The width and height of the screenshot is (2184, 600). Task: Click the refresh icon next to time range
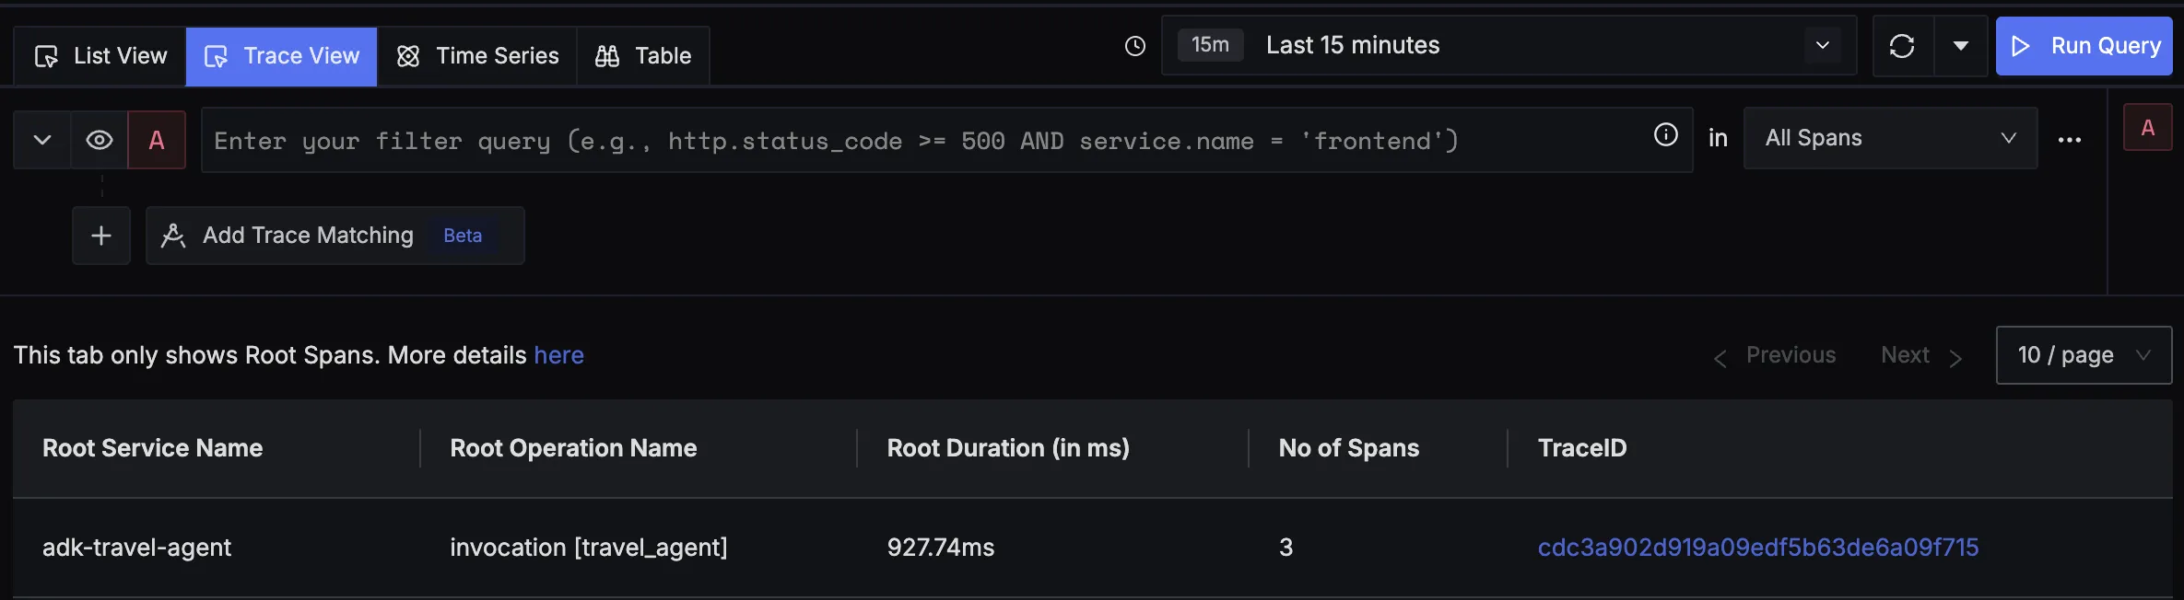(x=1901, y=46)
